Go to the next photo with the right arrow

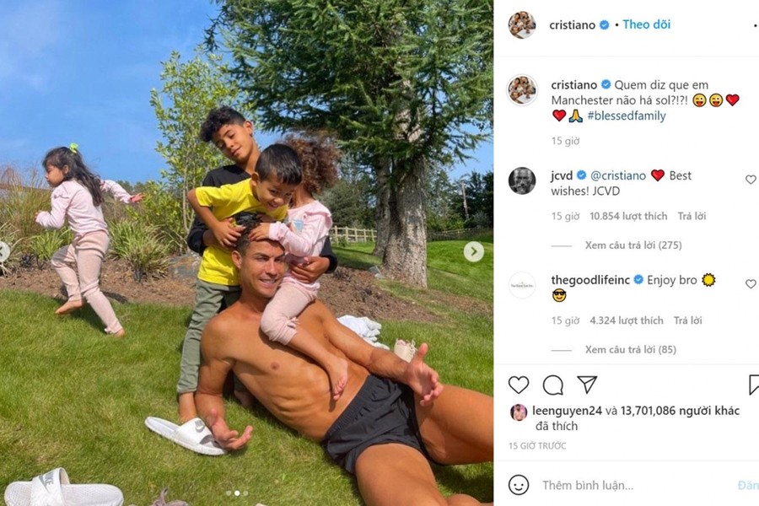pos(473,251)
